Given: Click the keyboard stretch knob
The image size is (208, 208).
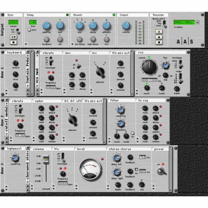Looking at the screenshot, I should tap(16, 63).
